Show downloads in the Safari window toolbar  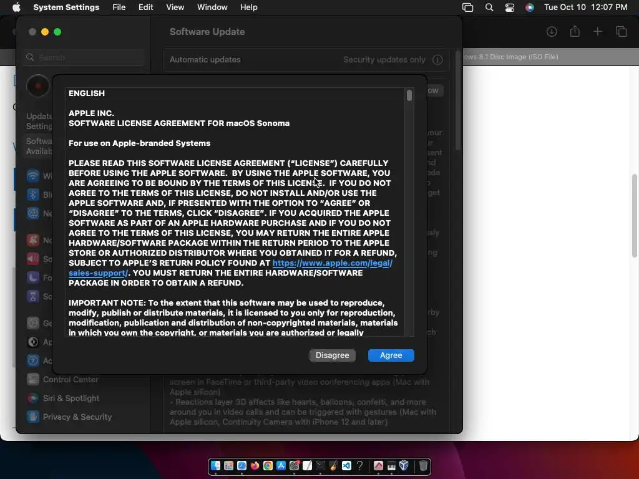[552, 31]
